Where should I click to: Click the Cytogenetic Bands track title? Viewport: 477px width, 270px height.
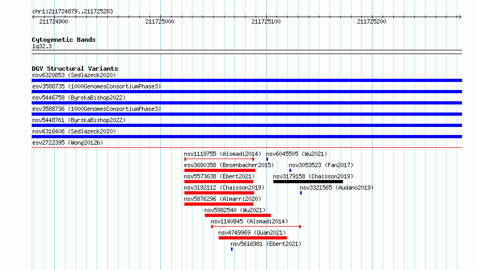point(64,40)
